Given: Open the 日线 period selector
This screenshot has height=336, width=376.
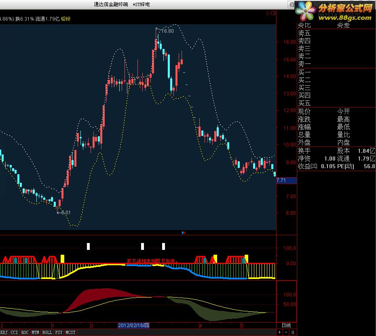Looking at the screenshot, I should tap(286, 325).
